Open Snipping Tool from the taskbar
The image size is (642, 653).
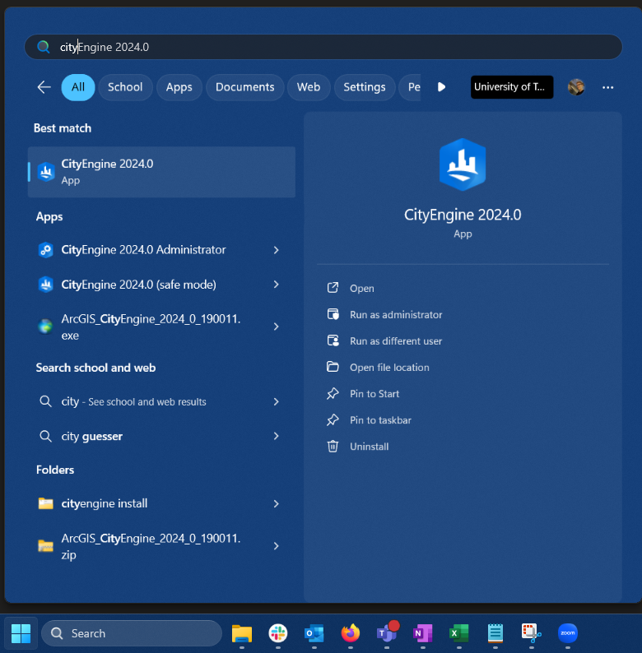[531, 633]
